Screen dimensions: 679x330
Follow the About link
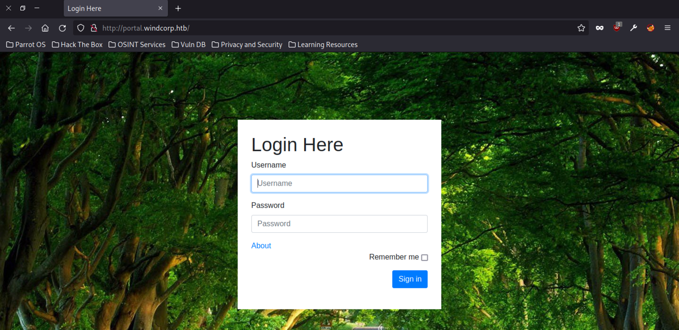pyautogui.click(x=261, y=246)
